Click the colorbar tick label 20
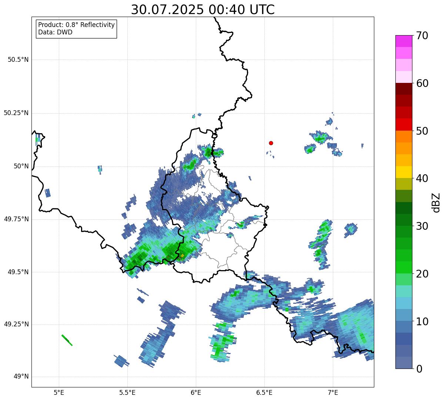This screenshot has height=400, width=445. pos(422,274)
